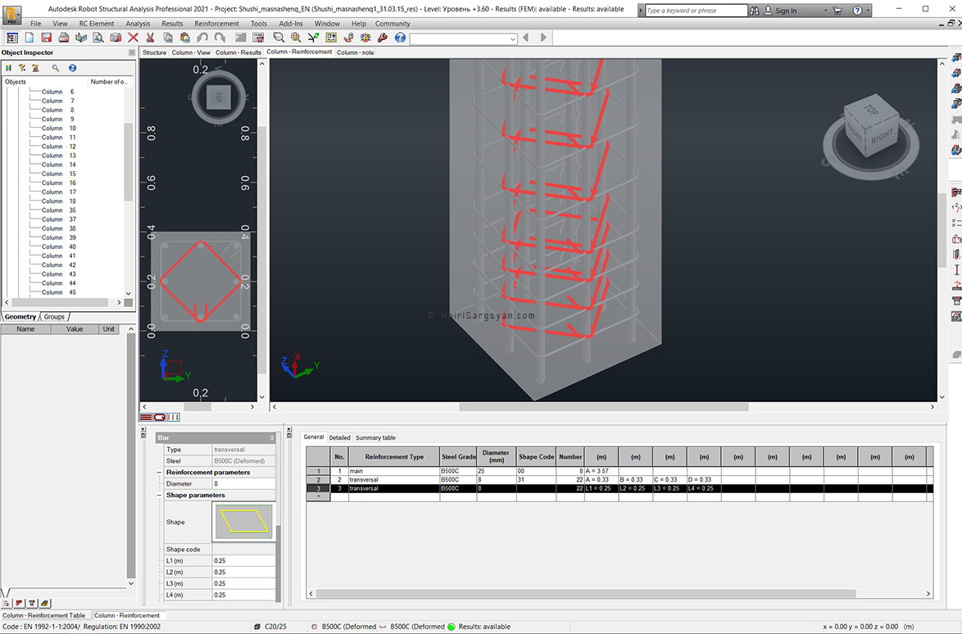The height and width of the screenshot is (634, 962).
Task: Click the vertical bars icon above Bar panel
Action: (174, 418)
